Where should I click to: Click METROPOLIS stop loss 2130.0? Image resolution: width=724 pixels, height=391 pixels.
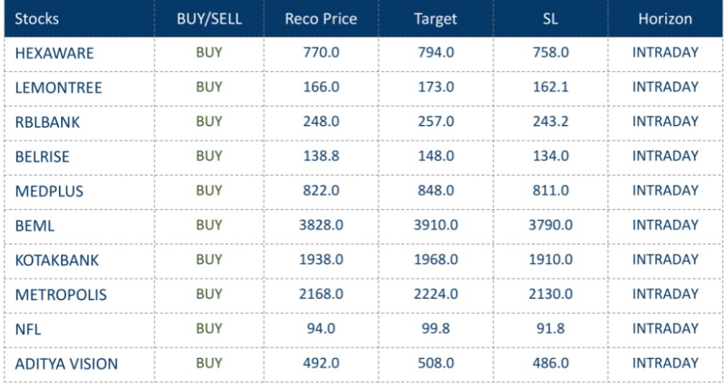click(551, 294)
